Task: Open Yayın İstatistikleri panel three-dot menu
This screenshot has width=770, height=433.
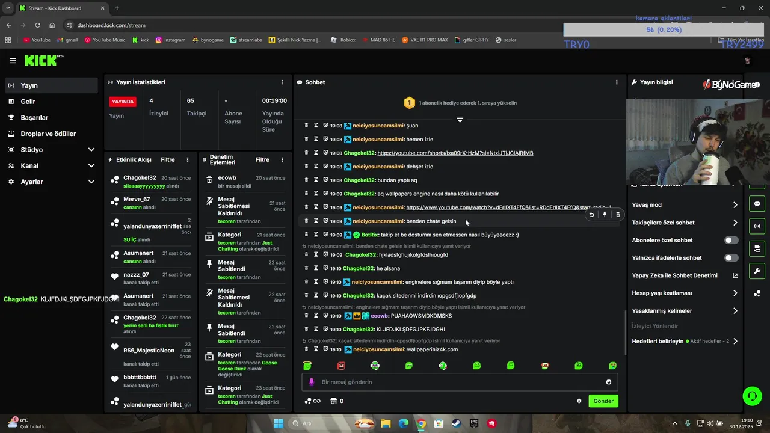Action: tap(282, 82)
